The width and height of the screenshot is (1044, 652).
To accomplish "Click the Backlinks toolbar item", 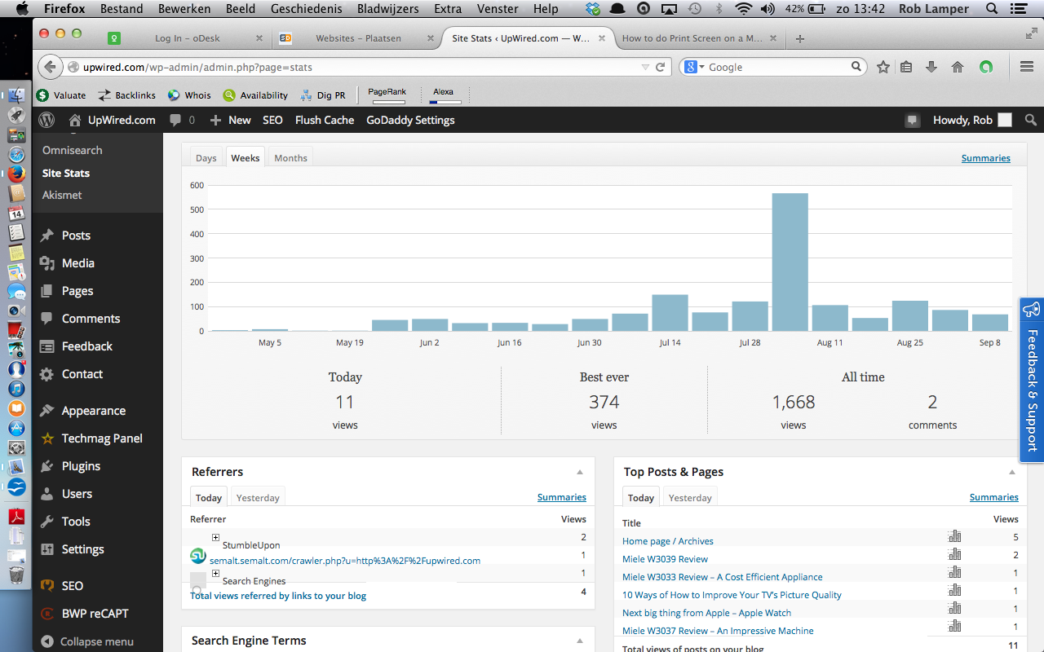I will (126, 95).
